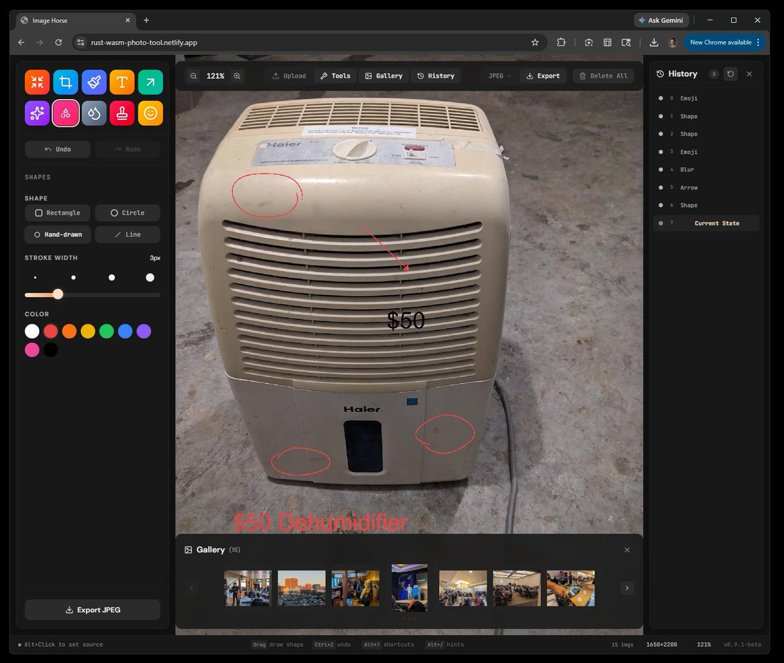The image size is (784, 663).
Task: Click the Ask Gemini button
Action: coord(661,20)
